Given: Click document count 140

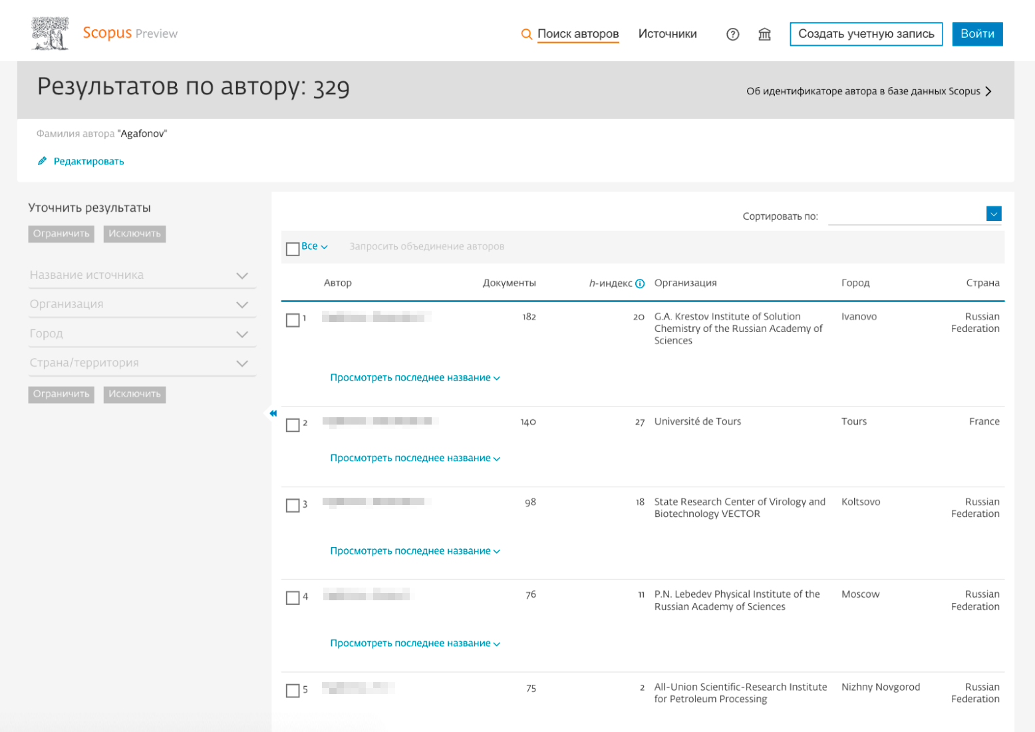Looking at the screenshot, I should click(x=528, y=422).
